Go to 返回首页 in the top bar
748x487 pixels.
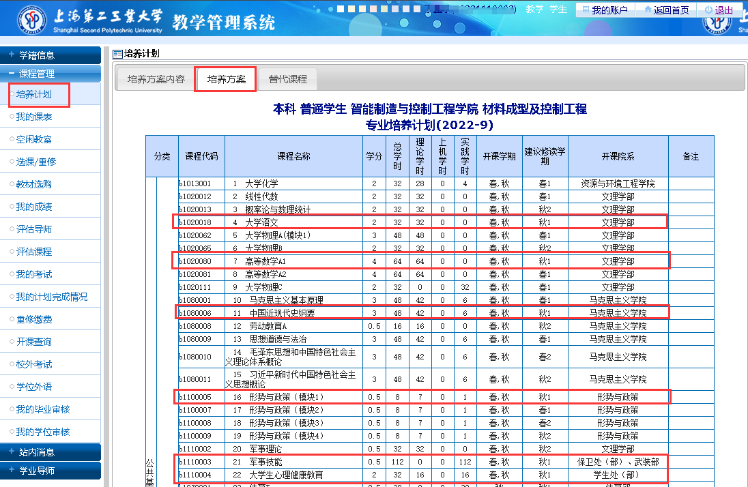(x=666, y=10)
